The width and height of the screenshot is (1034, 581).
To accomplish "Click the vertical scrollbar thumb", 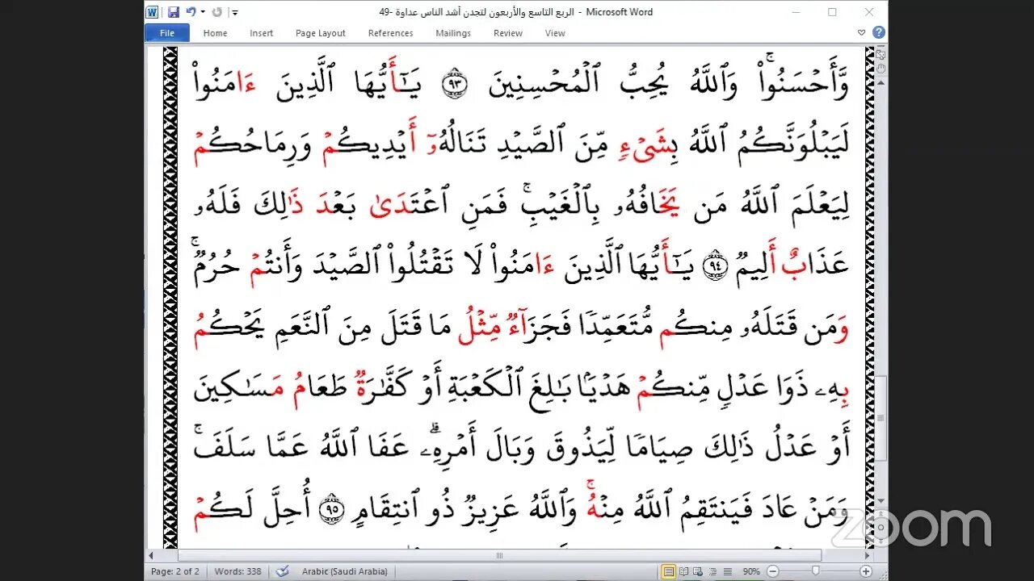I will 881,418.
